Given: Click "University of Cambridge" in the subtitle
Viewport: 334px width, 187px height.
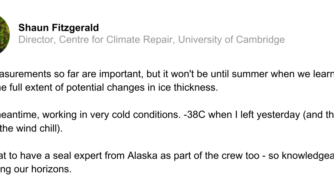Looking at the screenshot, I should tap(231, 39).
